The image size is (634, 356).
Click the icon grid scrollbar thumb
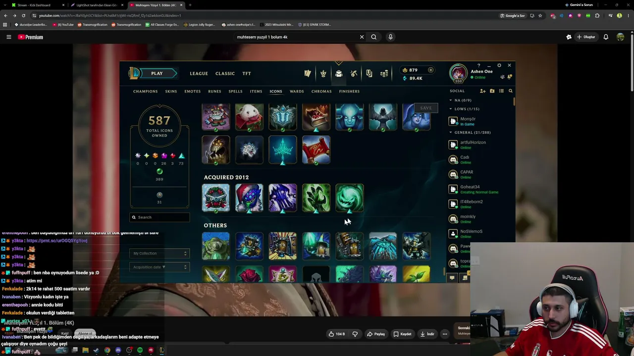pos(444,271)
